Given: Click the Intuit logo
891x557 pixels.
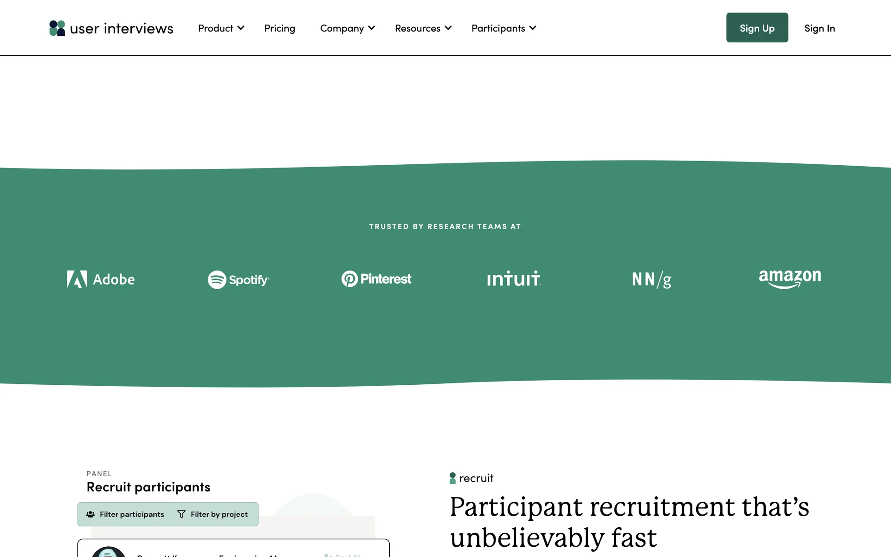Looking at the screenshot, I should pyautogui.click(x=514, y=278).
